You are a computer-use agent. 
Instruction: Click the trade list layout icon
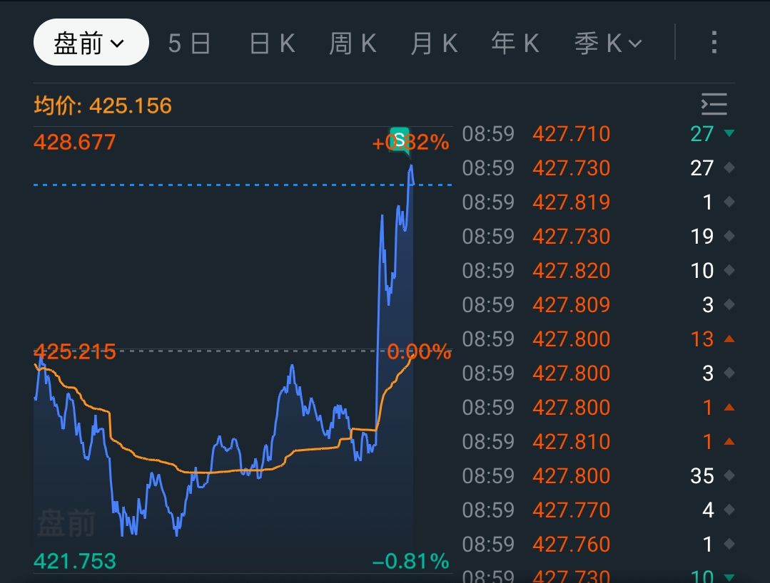[714, 104]
